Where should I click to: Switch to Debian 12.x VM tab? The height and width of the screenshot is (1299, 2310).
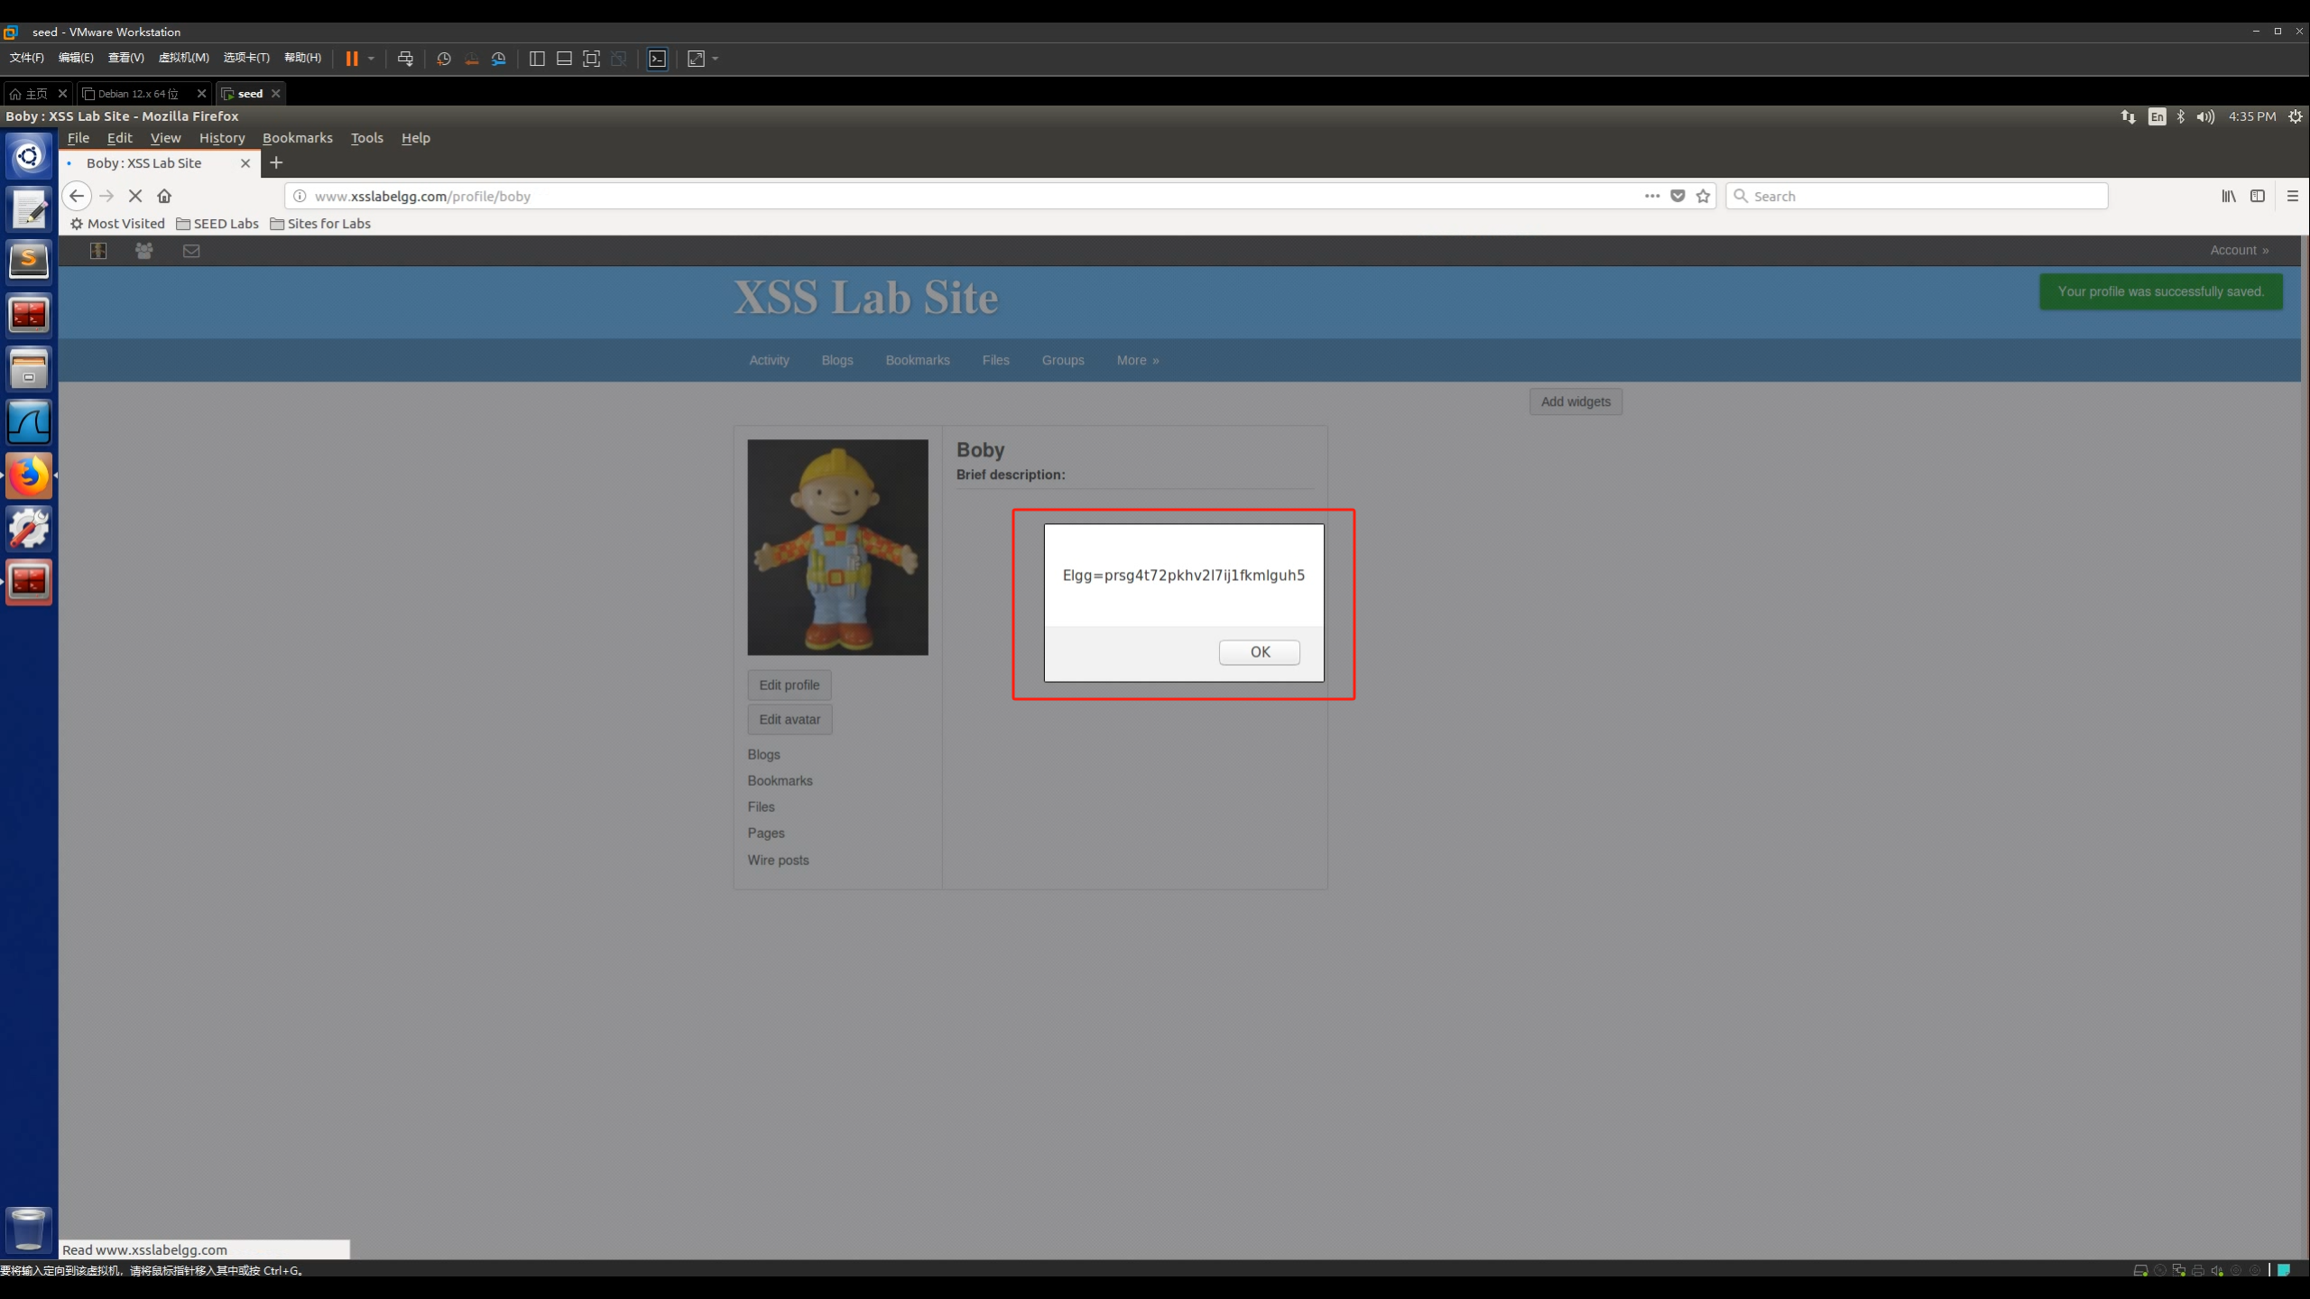click(138, 94)
